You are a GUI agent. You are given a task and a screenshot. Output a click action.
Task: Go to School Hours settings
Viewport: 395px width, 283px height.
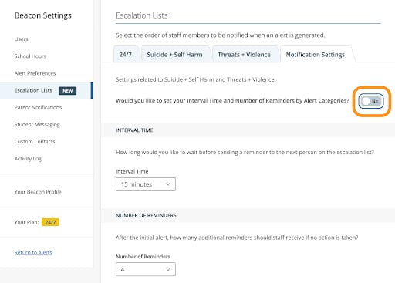(x=30, y=56)
